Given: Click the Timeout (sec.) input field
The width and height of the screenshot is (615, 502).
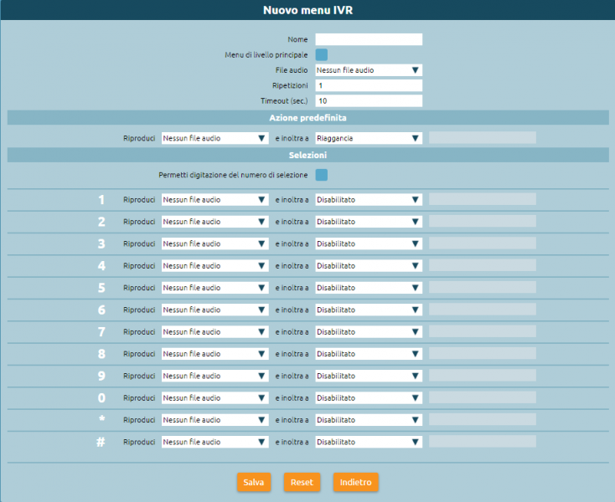Looking at the screenshot, I should pyautogui.click(x=369, y=101).
